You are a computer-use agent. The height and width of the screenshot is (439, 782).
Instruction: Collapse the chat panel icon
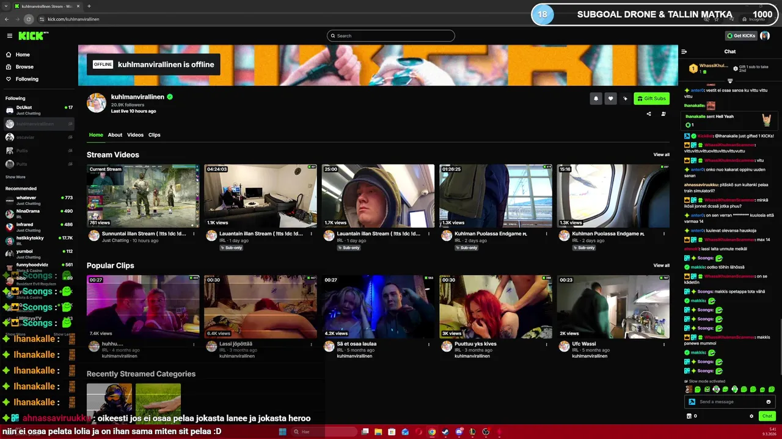[684, 52]
